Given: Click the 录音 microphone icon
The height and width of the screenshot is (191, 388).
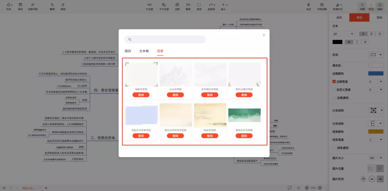Looking at the screenshot, I should click(308, 5).
